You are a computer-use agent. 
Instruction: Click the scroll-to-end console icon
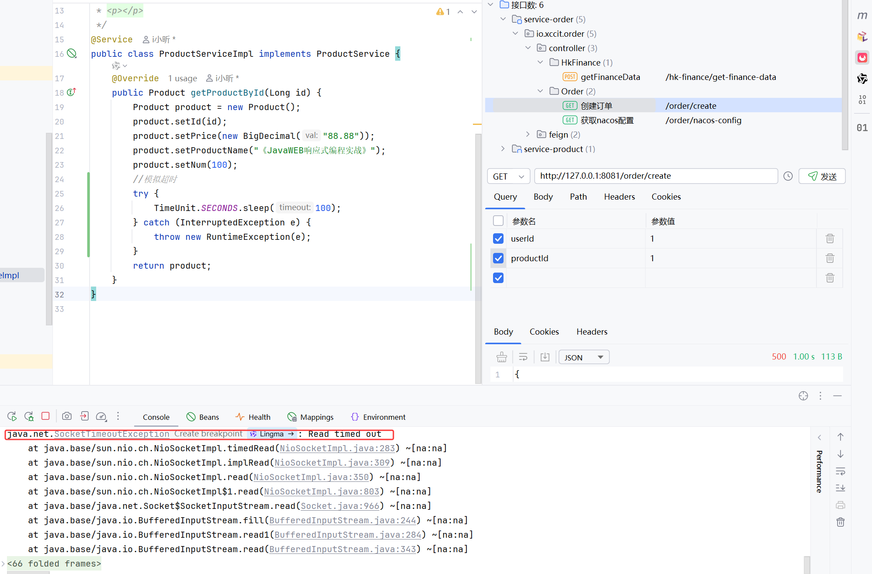tap(840, 488)
